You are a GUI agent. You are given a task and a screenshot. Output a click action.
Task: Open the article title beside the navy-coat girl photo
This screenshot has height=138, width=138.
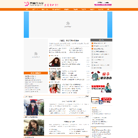coord(69,101)
